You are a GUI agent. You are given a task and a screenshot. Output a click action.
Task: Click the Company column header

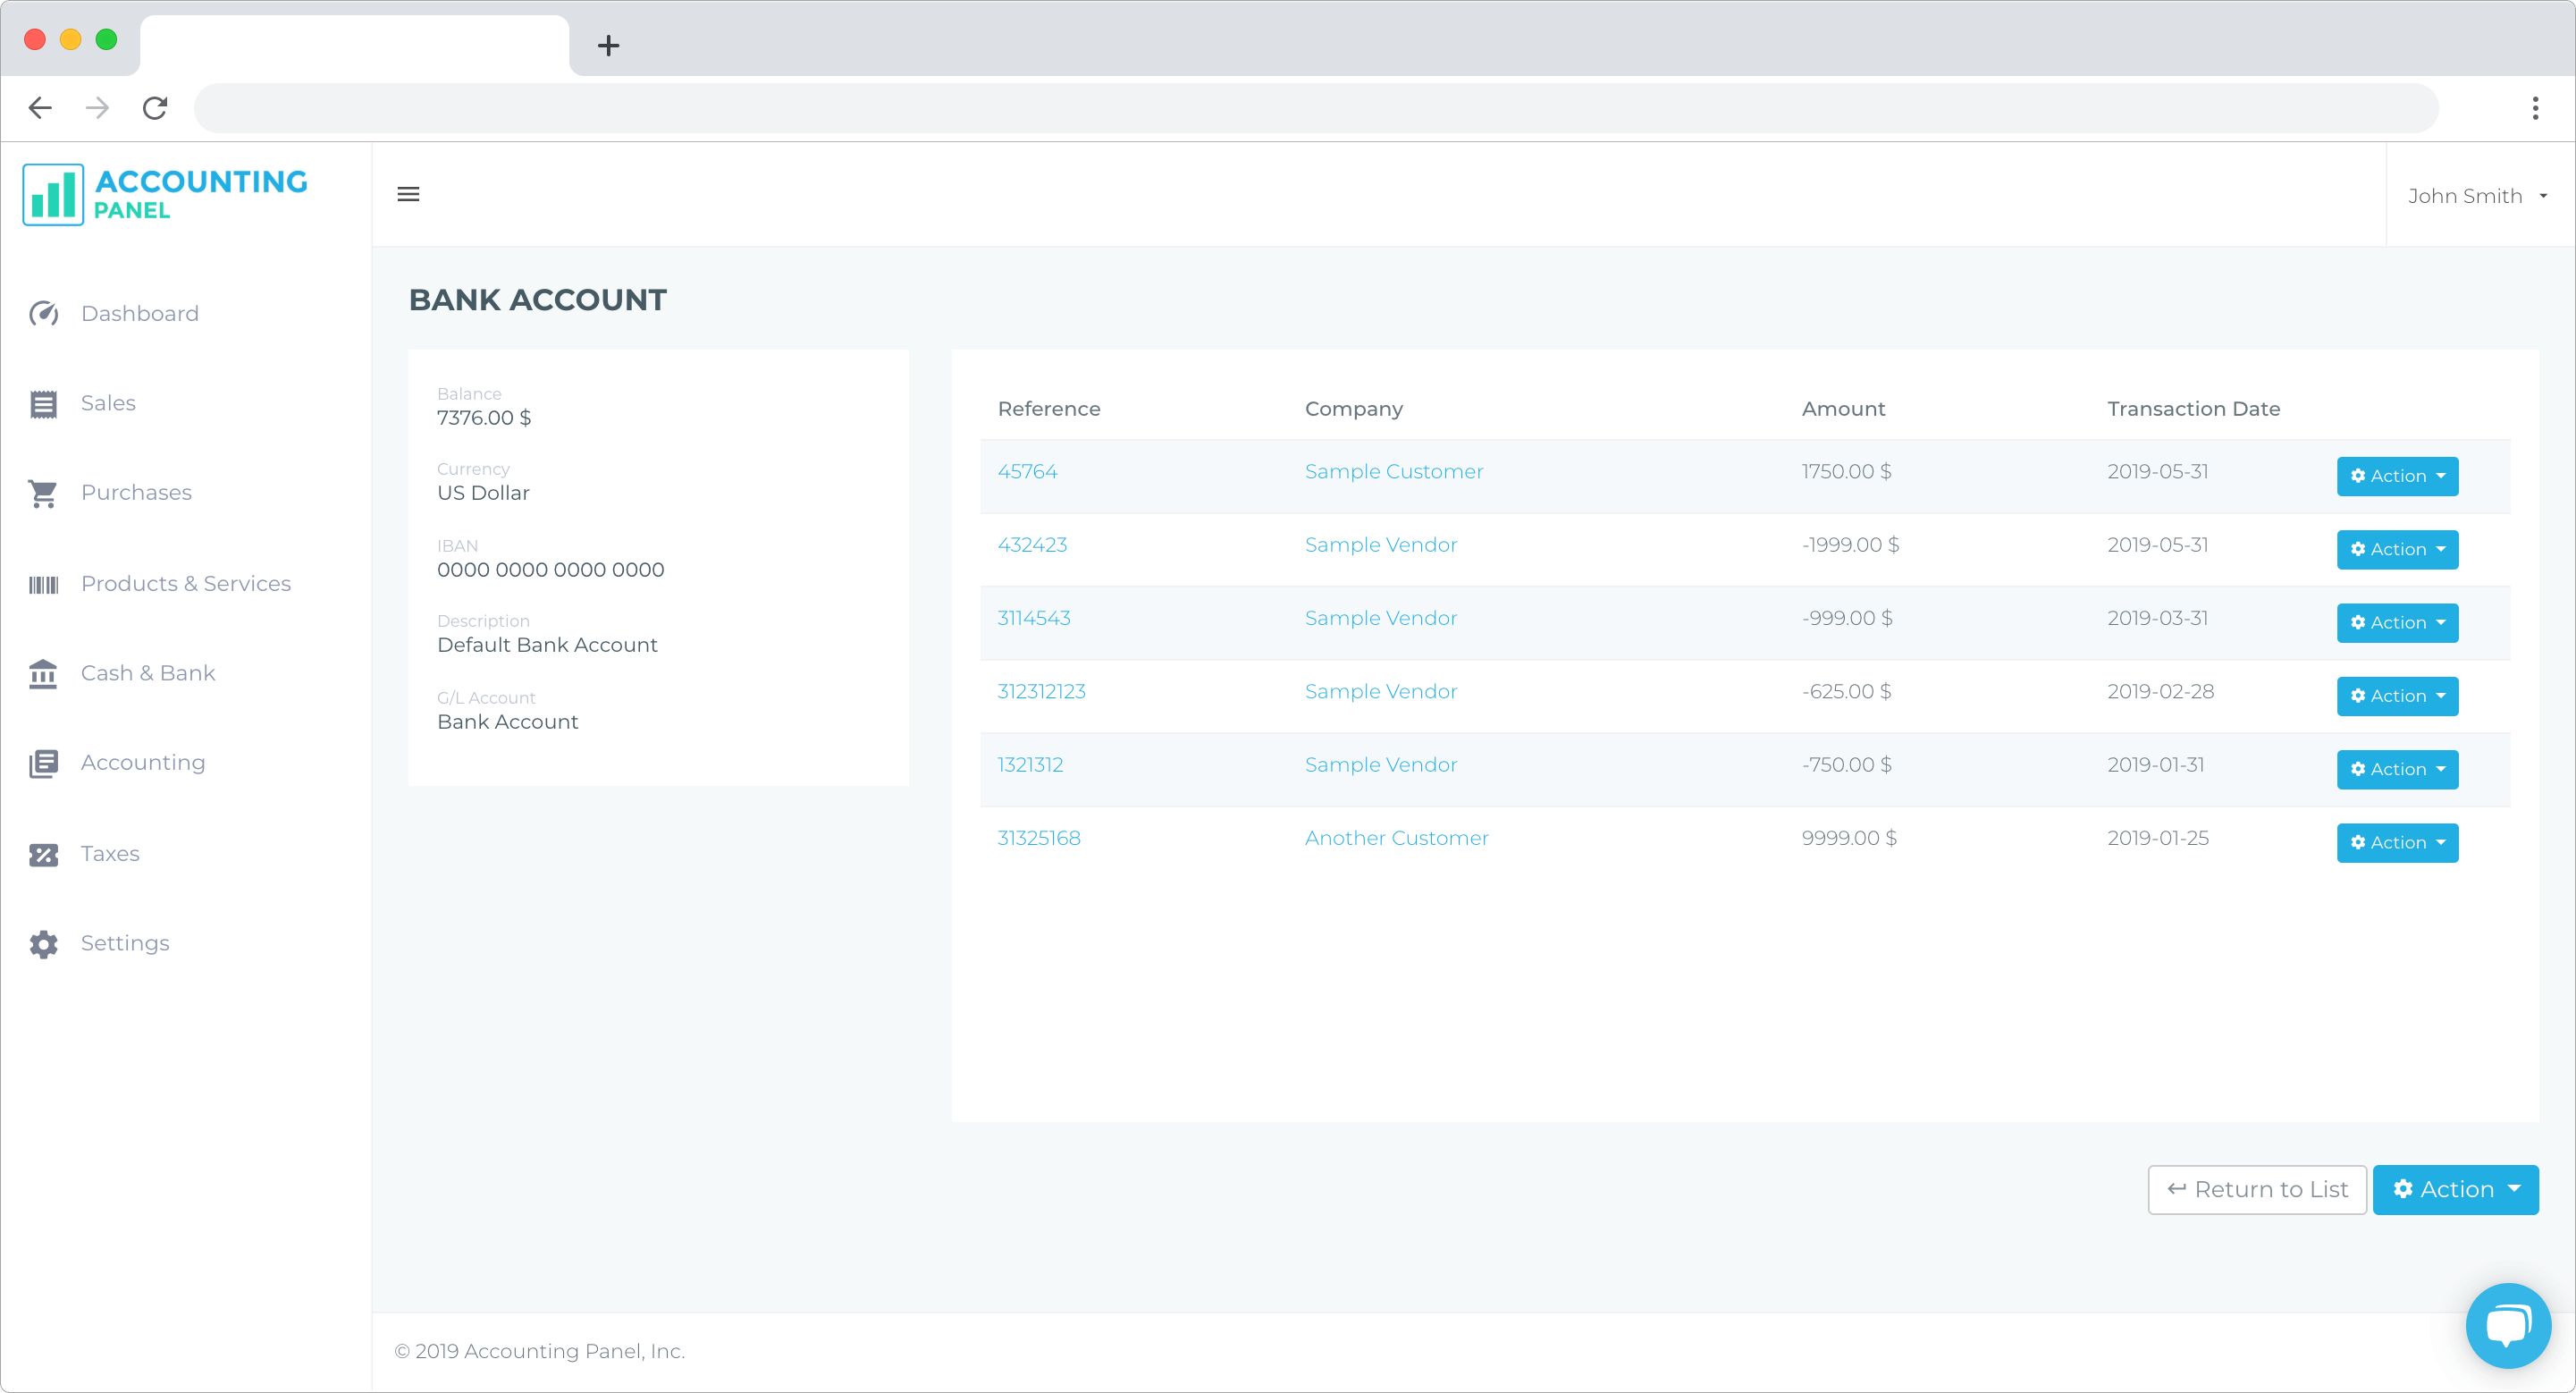point(1354,409)
